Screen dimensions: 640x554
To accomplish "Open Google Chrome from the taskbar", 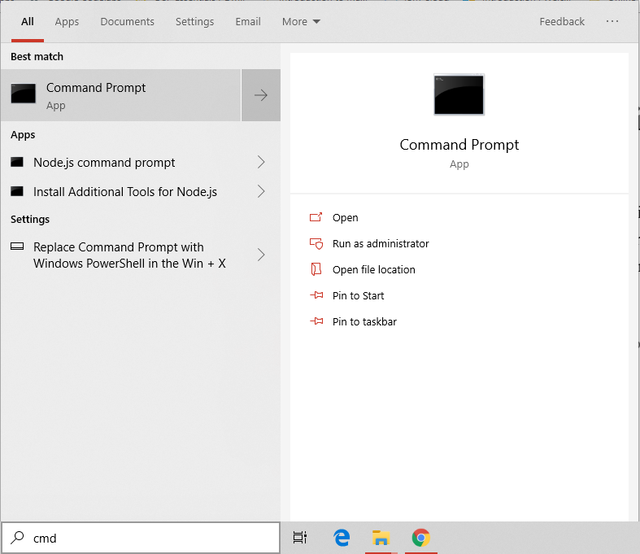I will point(420,538).
